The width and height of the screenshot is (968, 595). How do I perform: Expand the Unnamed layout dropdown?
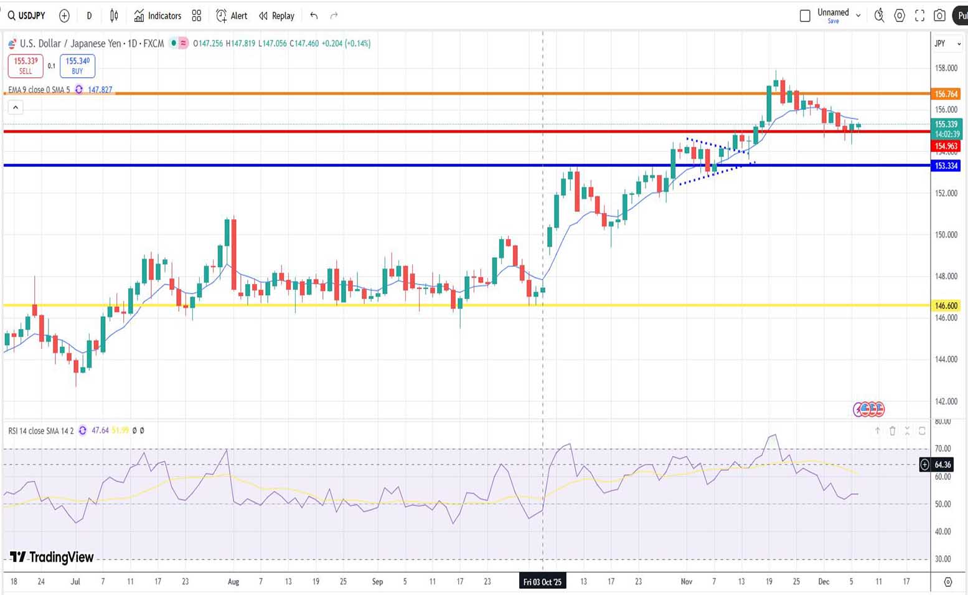(x=858, y=16)
